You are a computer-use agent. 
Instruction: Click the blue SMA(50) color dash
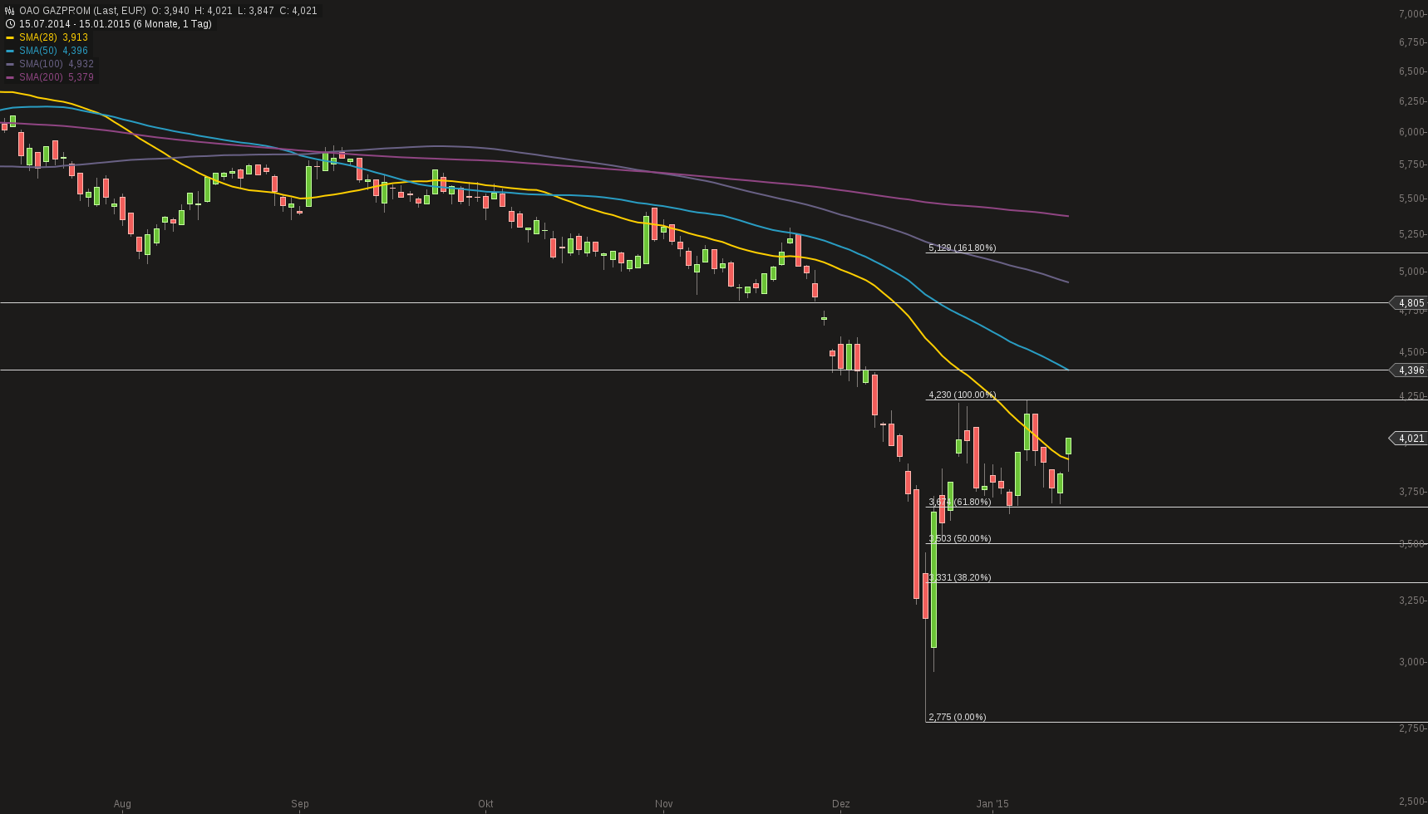[x=10, y=51]
